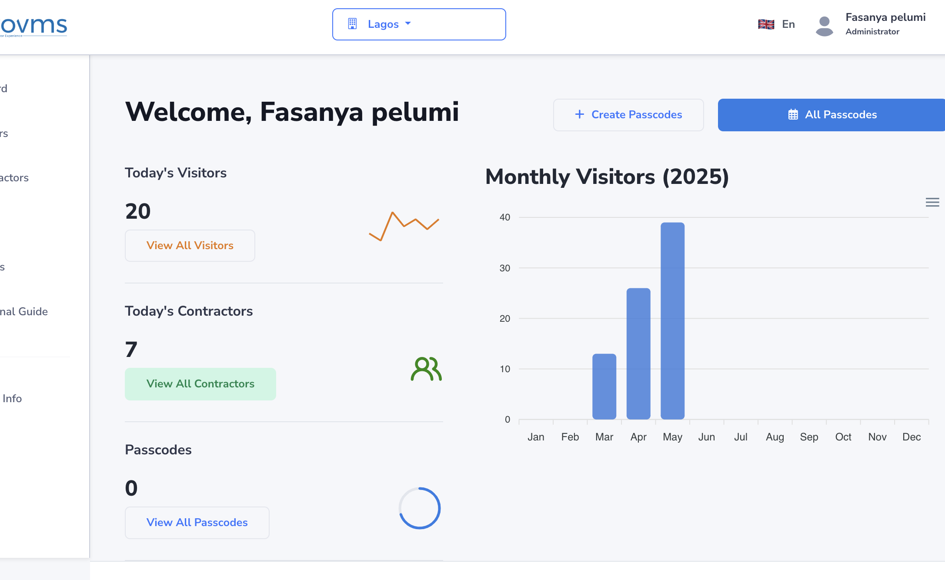Click the View All Visitors button
This screenshot has width=945, height=580.
(190, 246)
